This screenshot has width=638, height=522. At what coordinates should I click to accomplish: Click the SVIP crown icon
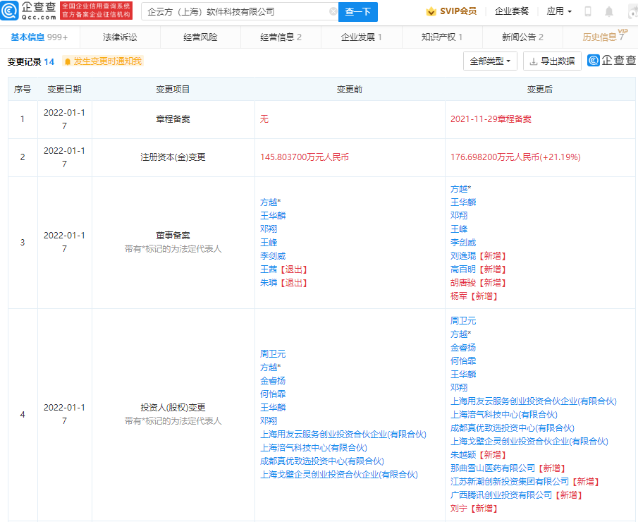click(x=431, y=11)
